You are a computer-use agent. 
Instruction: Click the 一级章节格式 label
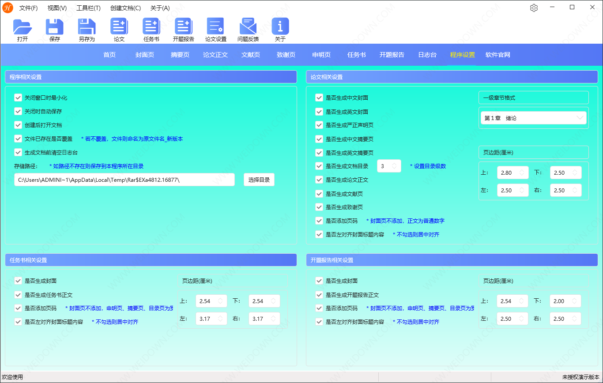click(499, 98)
